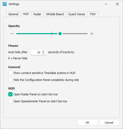The image size is (123, 129).
Task: Decrease auto hide seconds with down arrow
Action: [43, 53]
